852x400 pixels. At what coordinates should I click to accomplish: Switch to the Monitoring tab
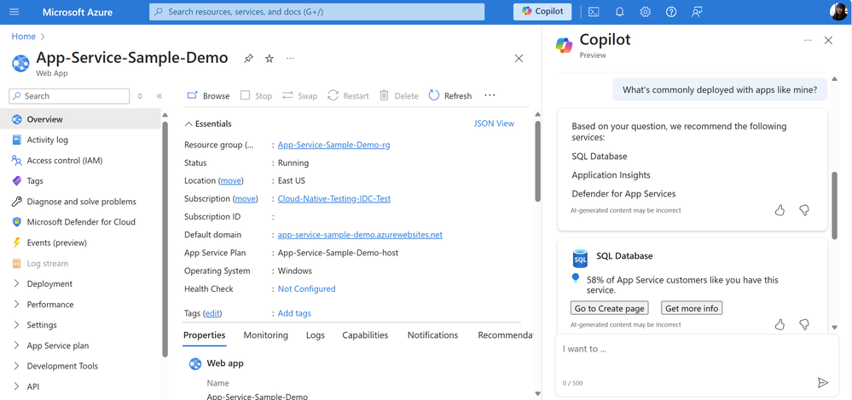tap(266, 335)
